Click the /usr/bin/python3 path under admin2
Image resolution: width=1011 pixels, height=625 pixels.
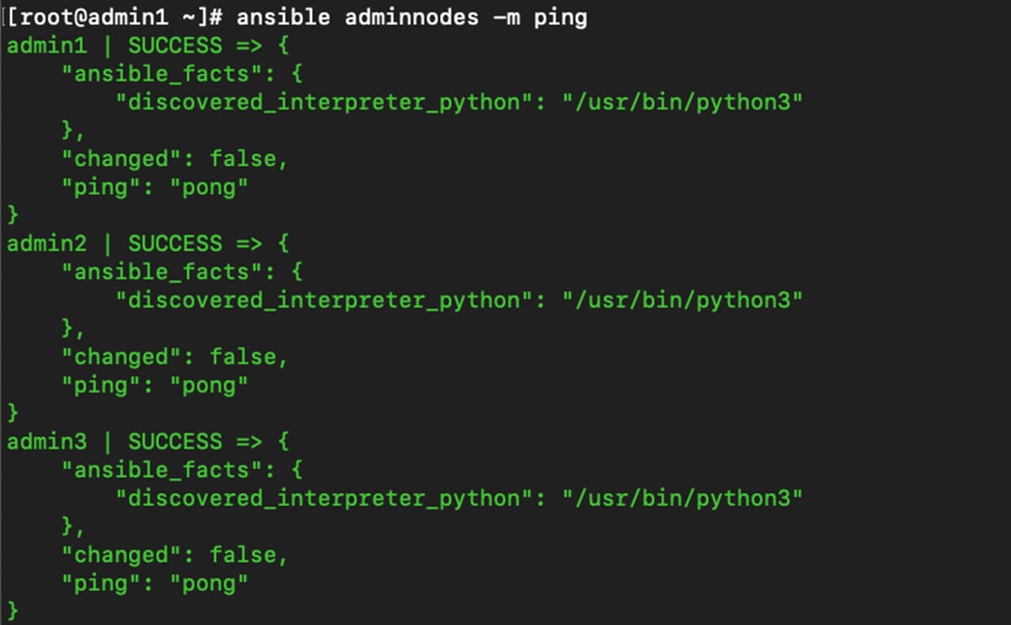pyautogui.click(x=682, y=300)
